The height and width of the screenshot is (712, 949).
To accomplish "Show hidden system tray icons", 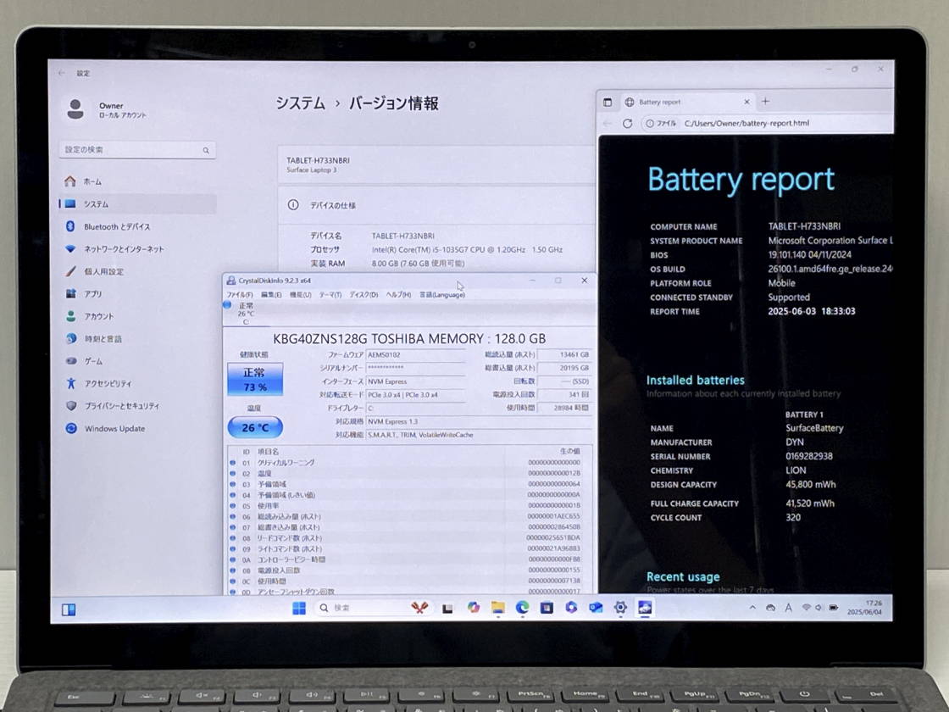I will coord(752,607).
